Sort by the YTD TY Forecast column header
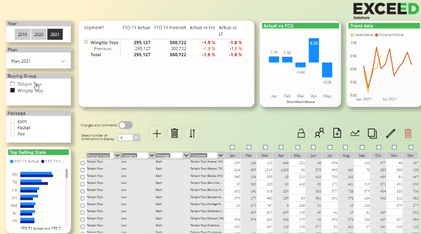This screenshot has width=421, height=234. coord(169,28)
